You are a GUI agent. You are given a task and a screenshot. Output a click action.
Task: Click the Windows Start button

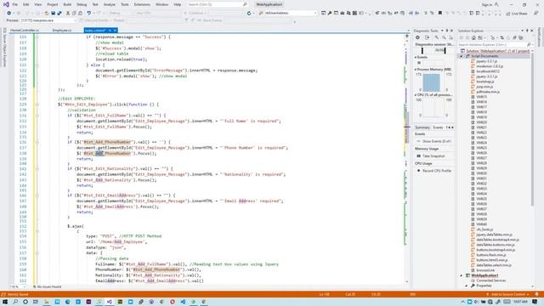pos(5,302)
